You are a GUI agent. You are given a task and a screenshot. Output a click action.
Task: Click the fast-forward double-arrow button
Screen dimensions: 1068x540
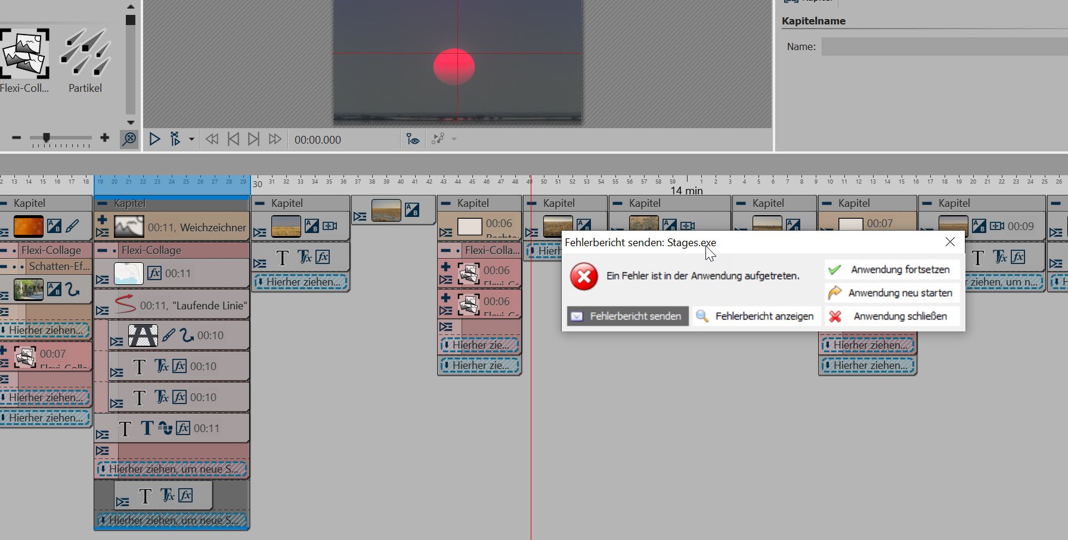[x=275, y=139]
